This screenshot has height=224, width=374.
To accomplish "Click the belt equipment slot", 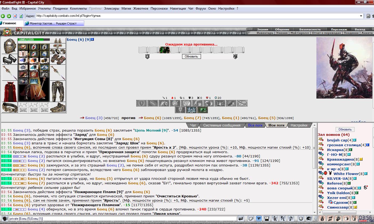I will click(x=10, y=107).
